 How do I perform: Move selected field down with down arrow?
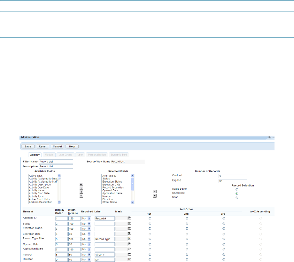(x=155, y=195)
